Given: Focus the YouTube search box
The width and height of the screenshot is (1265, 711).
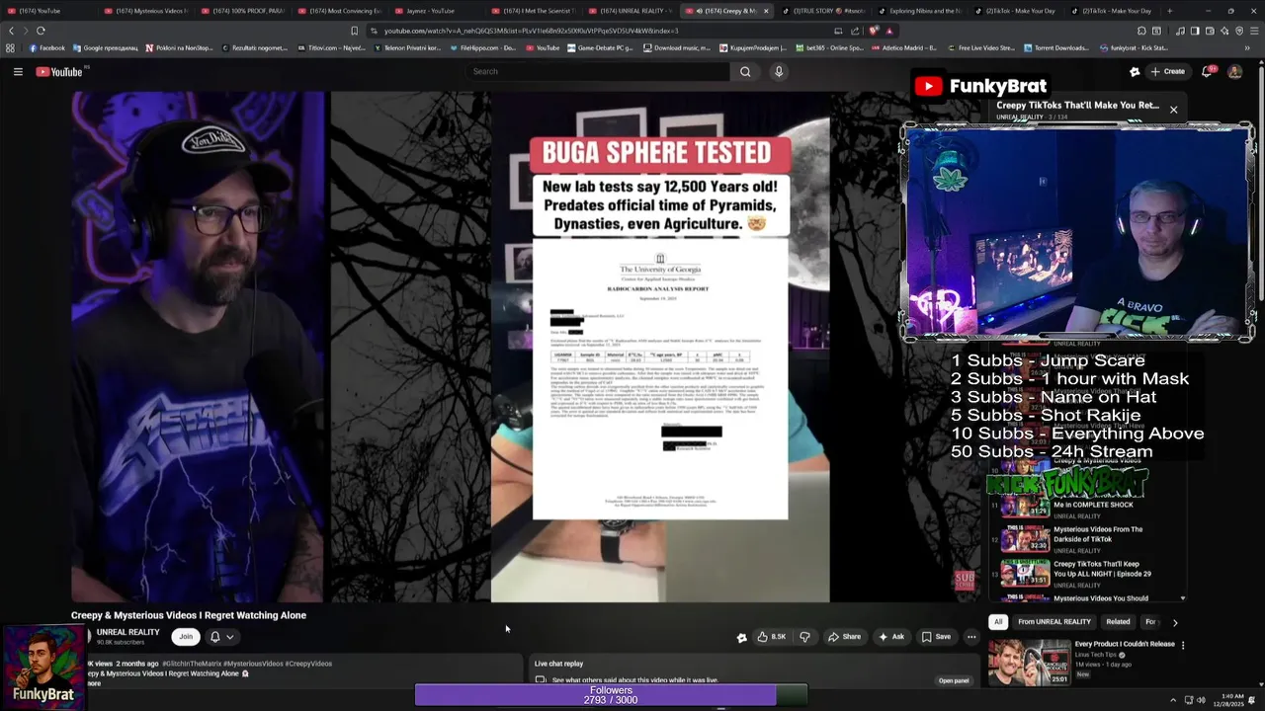Looking at the screenshot, I should (x=598, y=71).
